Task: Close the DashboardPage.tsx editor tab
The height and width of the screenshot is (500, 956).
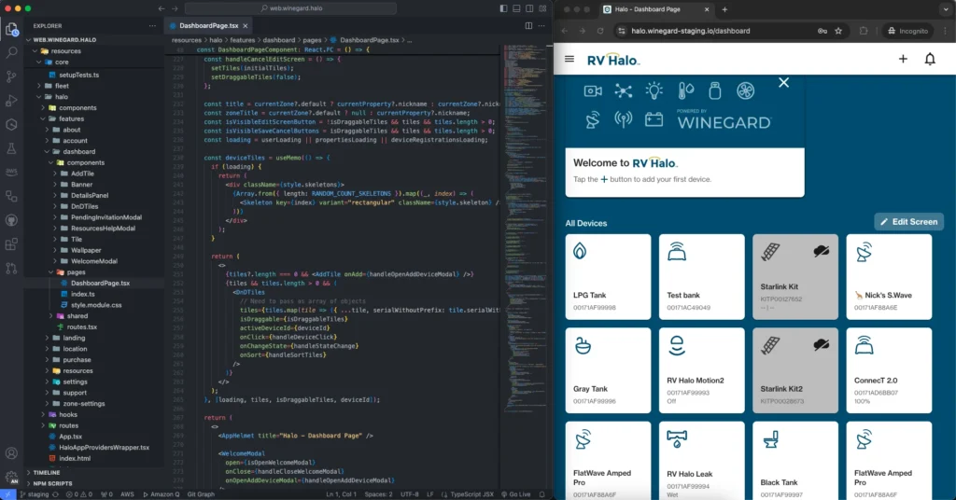Action: tap(246, 25)
